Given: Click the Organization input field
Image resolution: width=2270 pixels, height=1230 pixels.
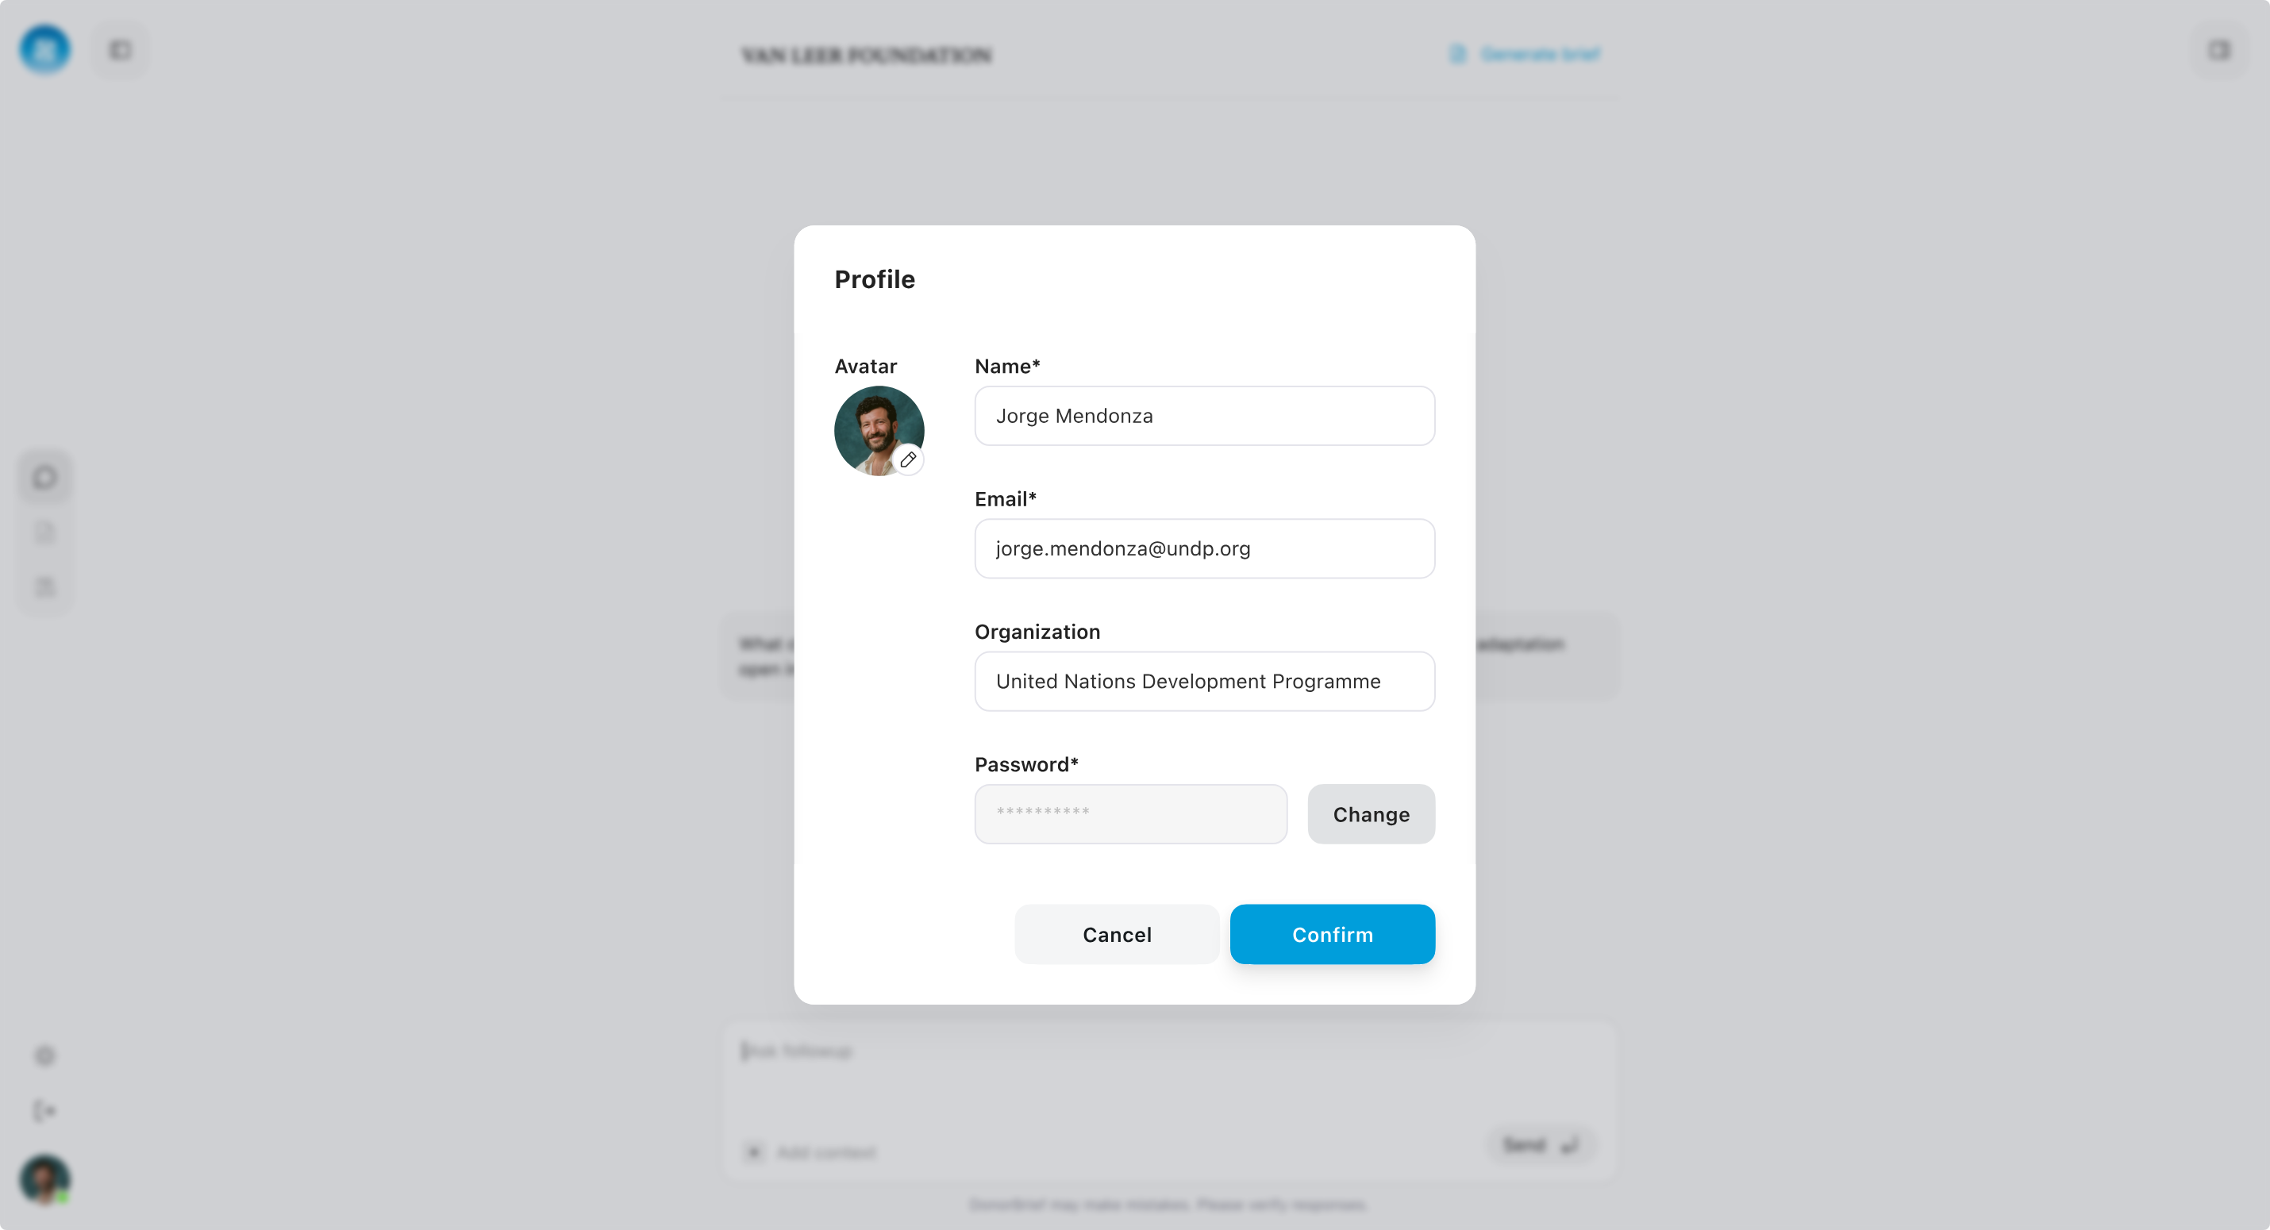Looking at the screenshot, I should point(1205,682).
